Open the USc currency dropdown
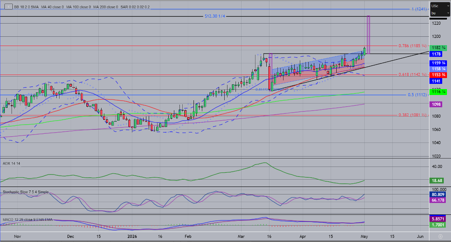The image size is (451, 242). coord(440,6)
